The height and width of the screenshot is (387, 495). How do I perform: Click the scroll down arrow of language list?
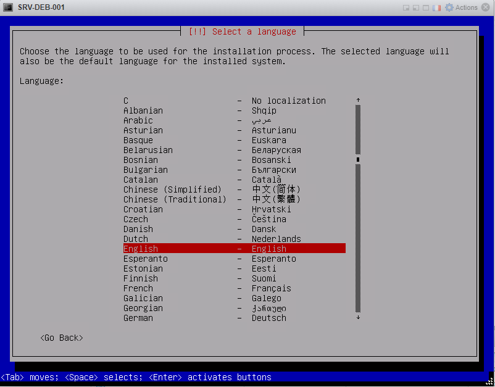click(358, 317)
